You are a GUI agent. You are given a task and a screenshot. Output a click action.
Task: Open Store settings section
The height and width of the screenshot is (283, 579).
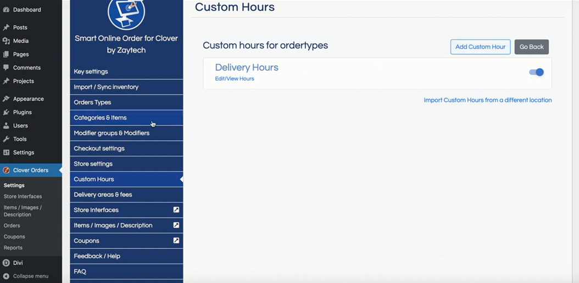point(126,164)
